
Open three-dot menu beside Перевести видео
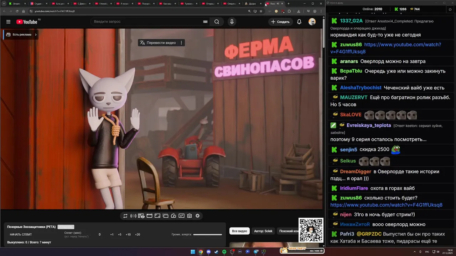(181, 43)
